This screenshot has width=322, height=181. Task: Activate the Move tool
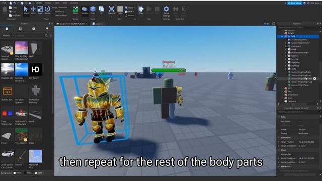[33, 10]
